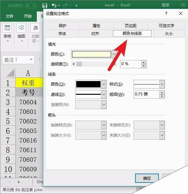Viewport: 188px width, 194px height.
Task: Open the 文件 menu tab
Action: (x=10, y=16)
